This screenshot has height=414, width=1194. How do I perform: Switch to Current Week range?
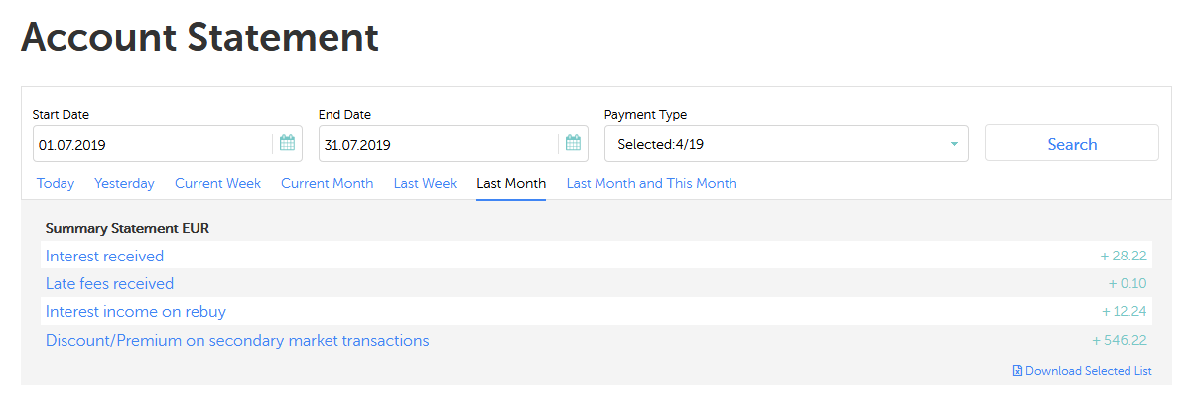click(217, 183)
